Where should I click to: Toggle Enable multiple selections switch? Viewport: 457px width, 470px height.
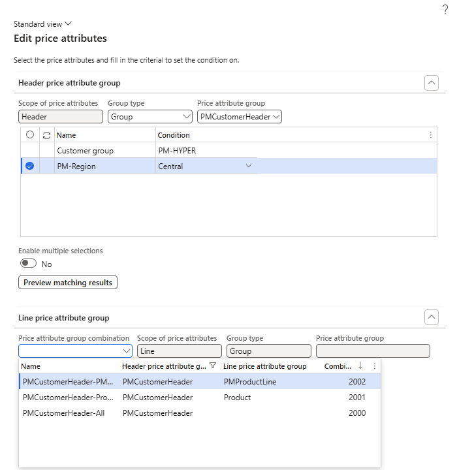(28, 263)
